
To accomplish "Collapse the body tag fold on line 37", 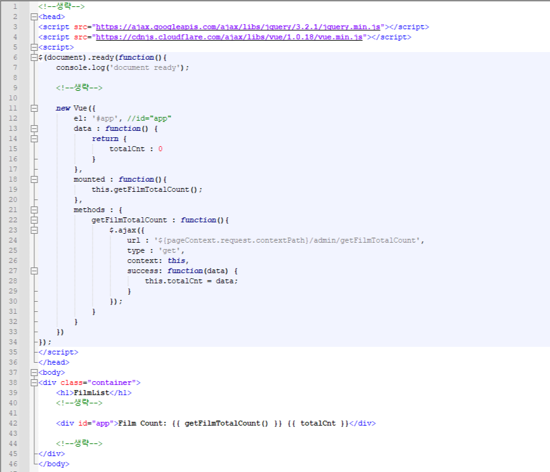I will [x=34, y=372].
